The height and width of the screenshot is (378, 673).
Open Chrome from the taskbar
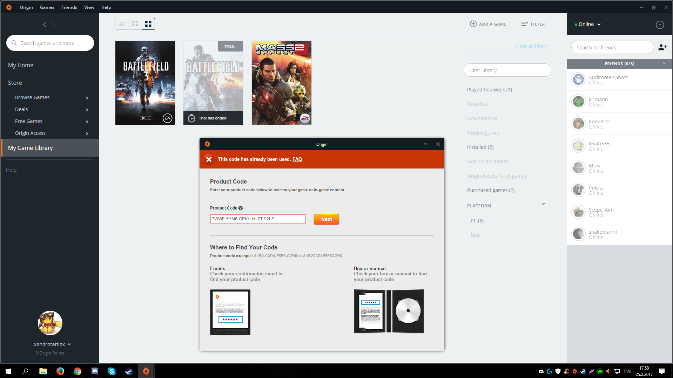tap(78, 371)
